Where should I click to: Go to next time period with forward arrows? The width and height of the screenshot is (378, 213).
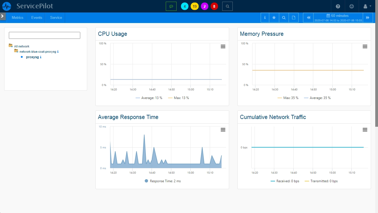pos(367,17)
